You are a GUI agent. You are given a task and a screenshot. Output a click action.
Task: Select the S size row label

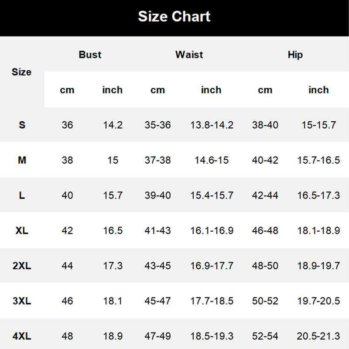tap(22, 125)
